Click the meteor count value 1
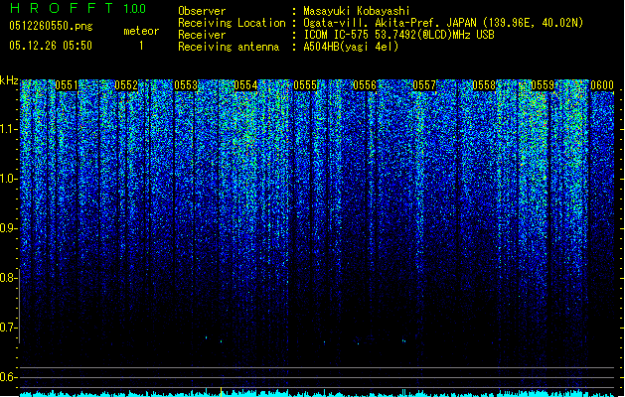The width and height of the screenshot is (625, 397). (141, 46)
